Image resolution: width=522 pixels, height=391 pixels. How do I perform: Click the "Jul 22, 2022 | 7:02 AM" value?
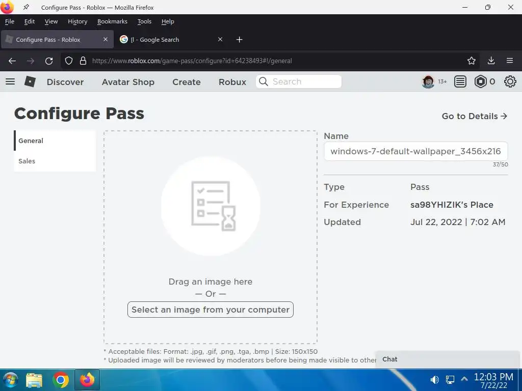[458, 222]
